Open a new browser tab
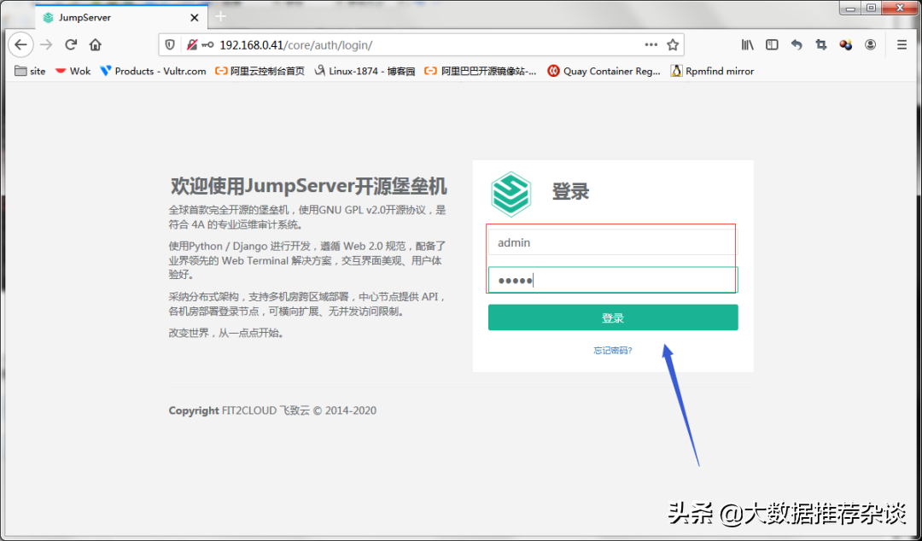This screenshot has width=922, height=541. (x=221, y=16)
